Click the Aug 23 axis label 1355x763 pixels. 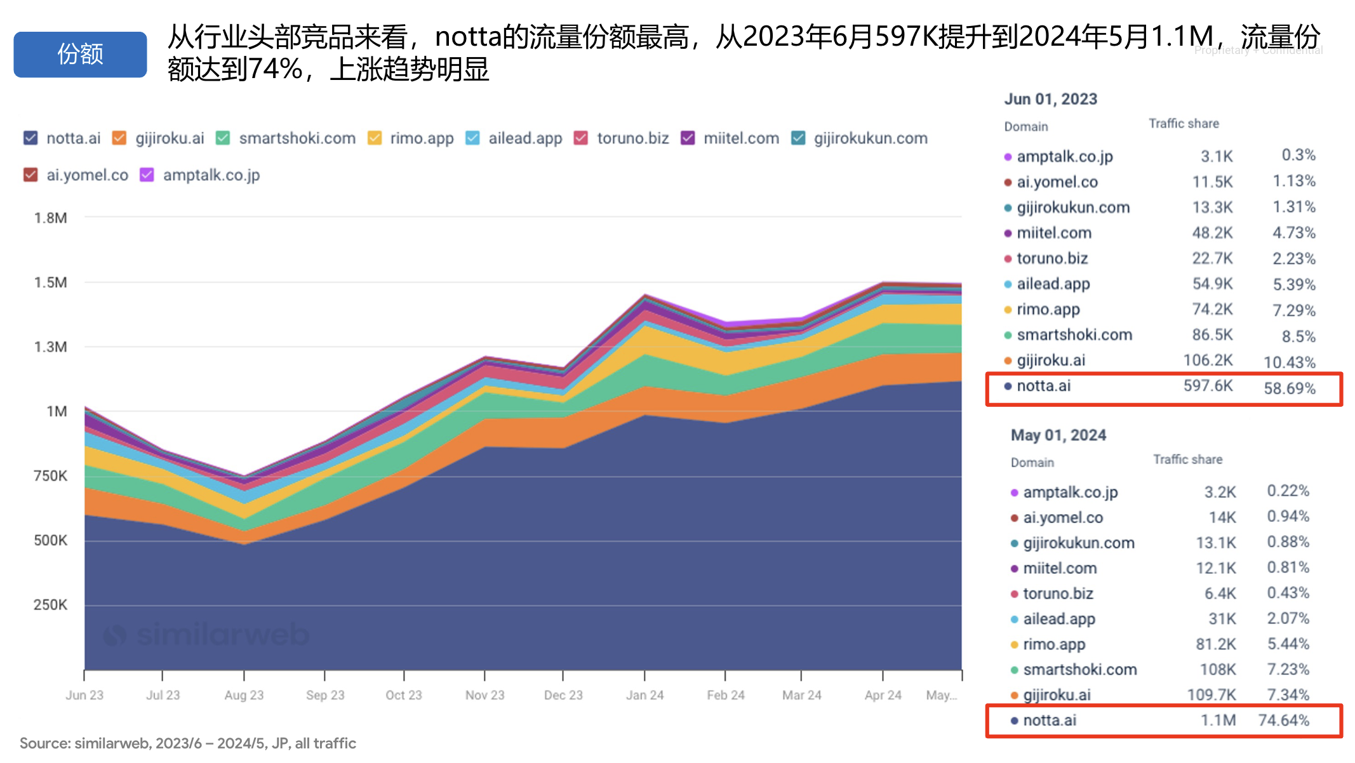pyautogui.click(x=244, y=695)
